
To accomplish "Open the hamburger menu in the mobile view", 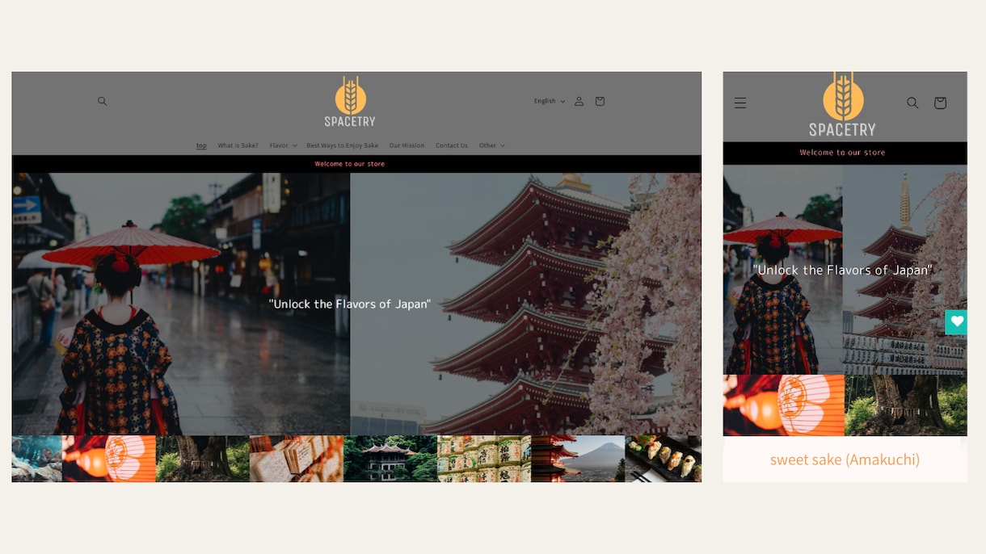I will [740, 103].
